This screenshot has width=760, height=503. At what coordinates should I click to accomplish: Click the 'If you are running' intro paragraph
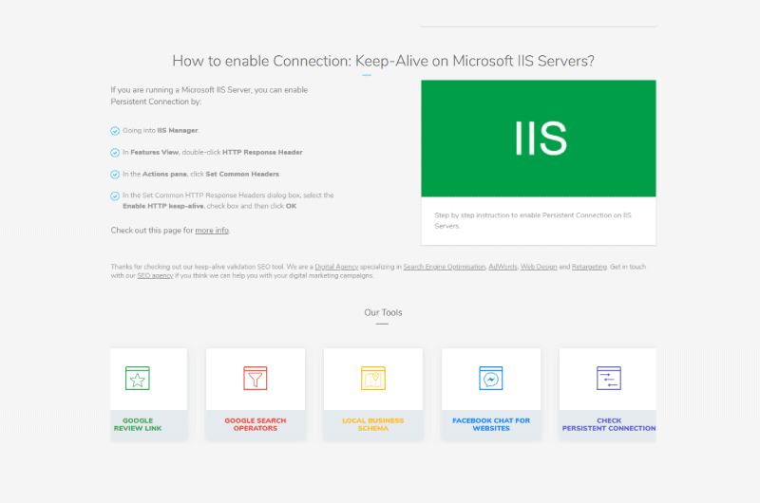209,96
